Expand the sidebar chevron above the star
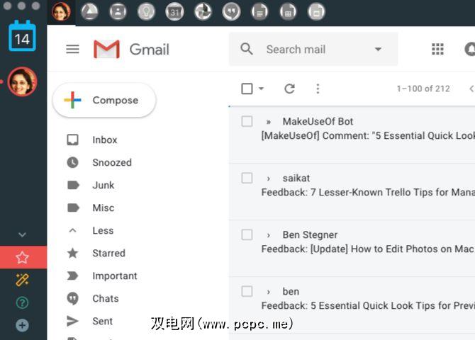 [x=22, y=234]
